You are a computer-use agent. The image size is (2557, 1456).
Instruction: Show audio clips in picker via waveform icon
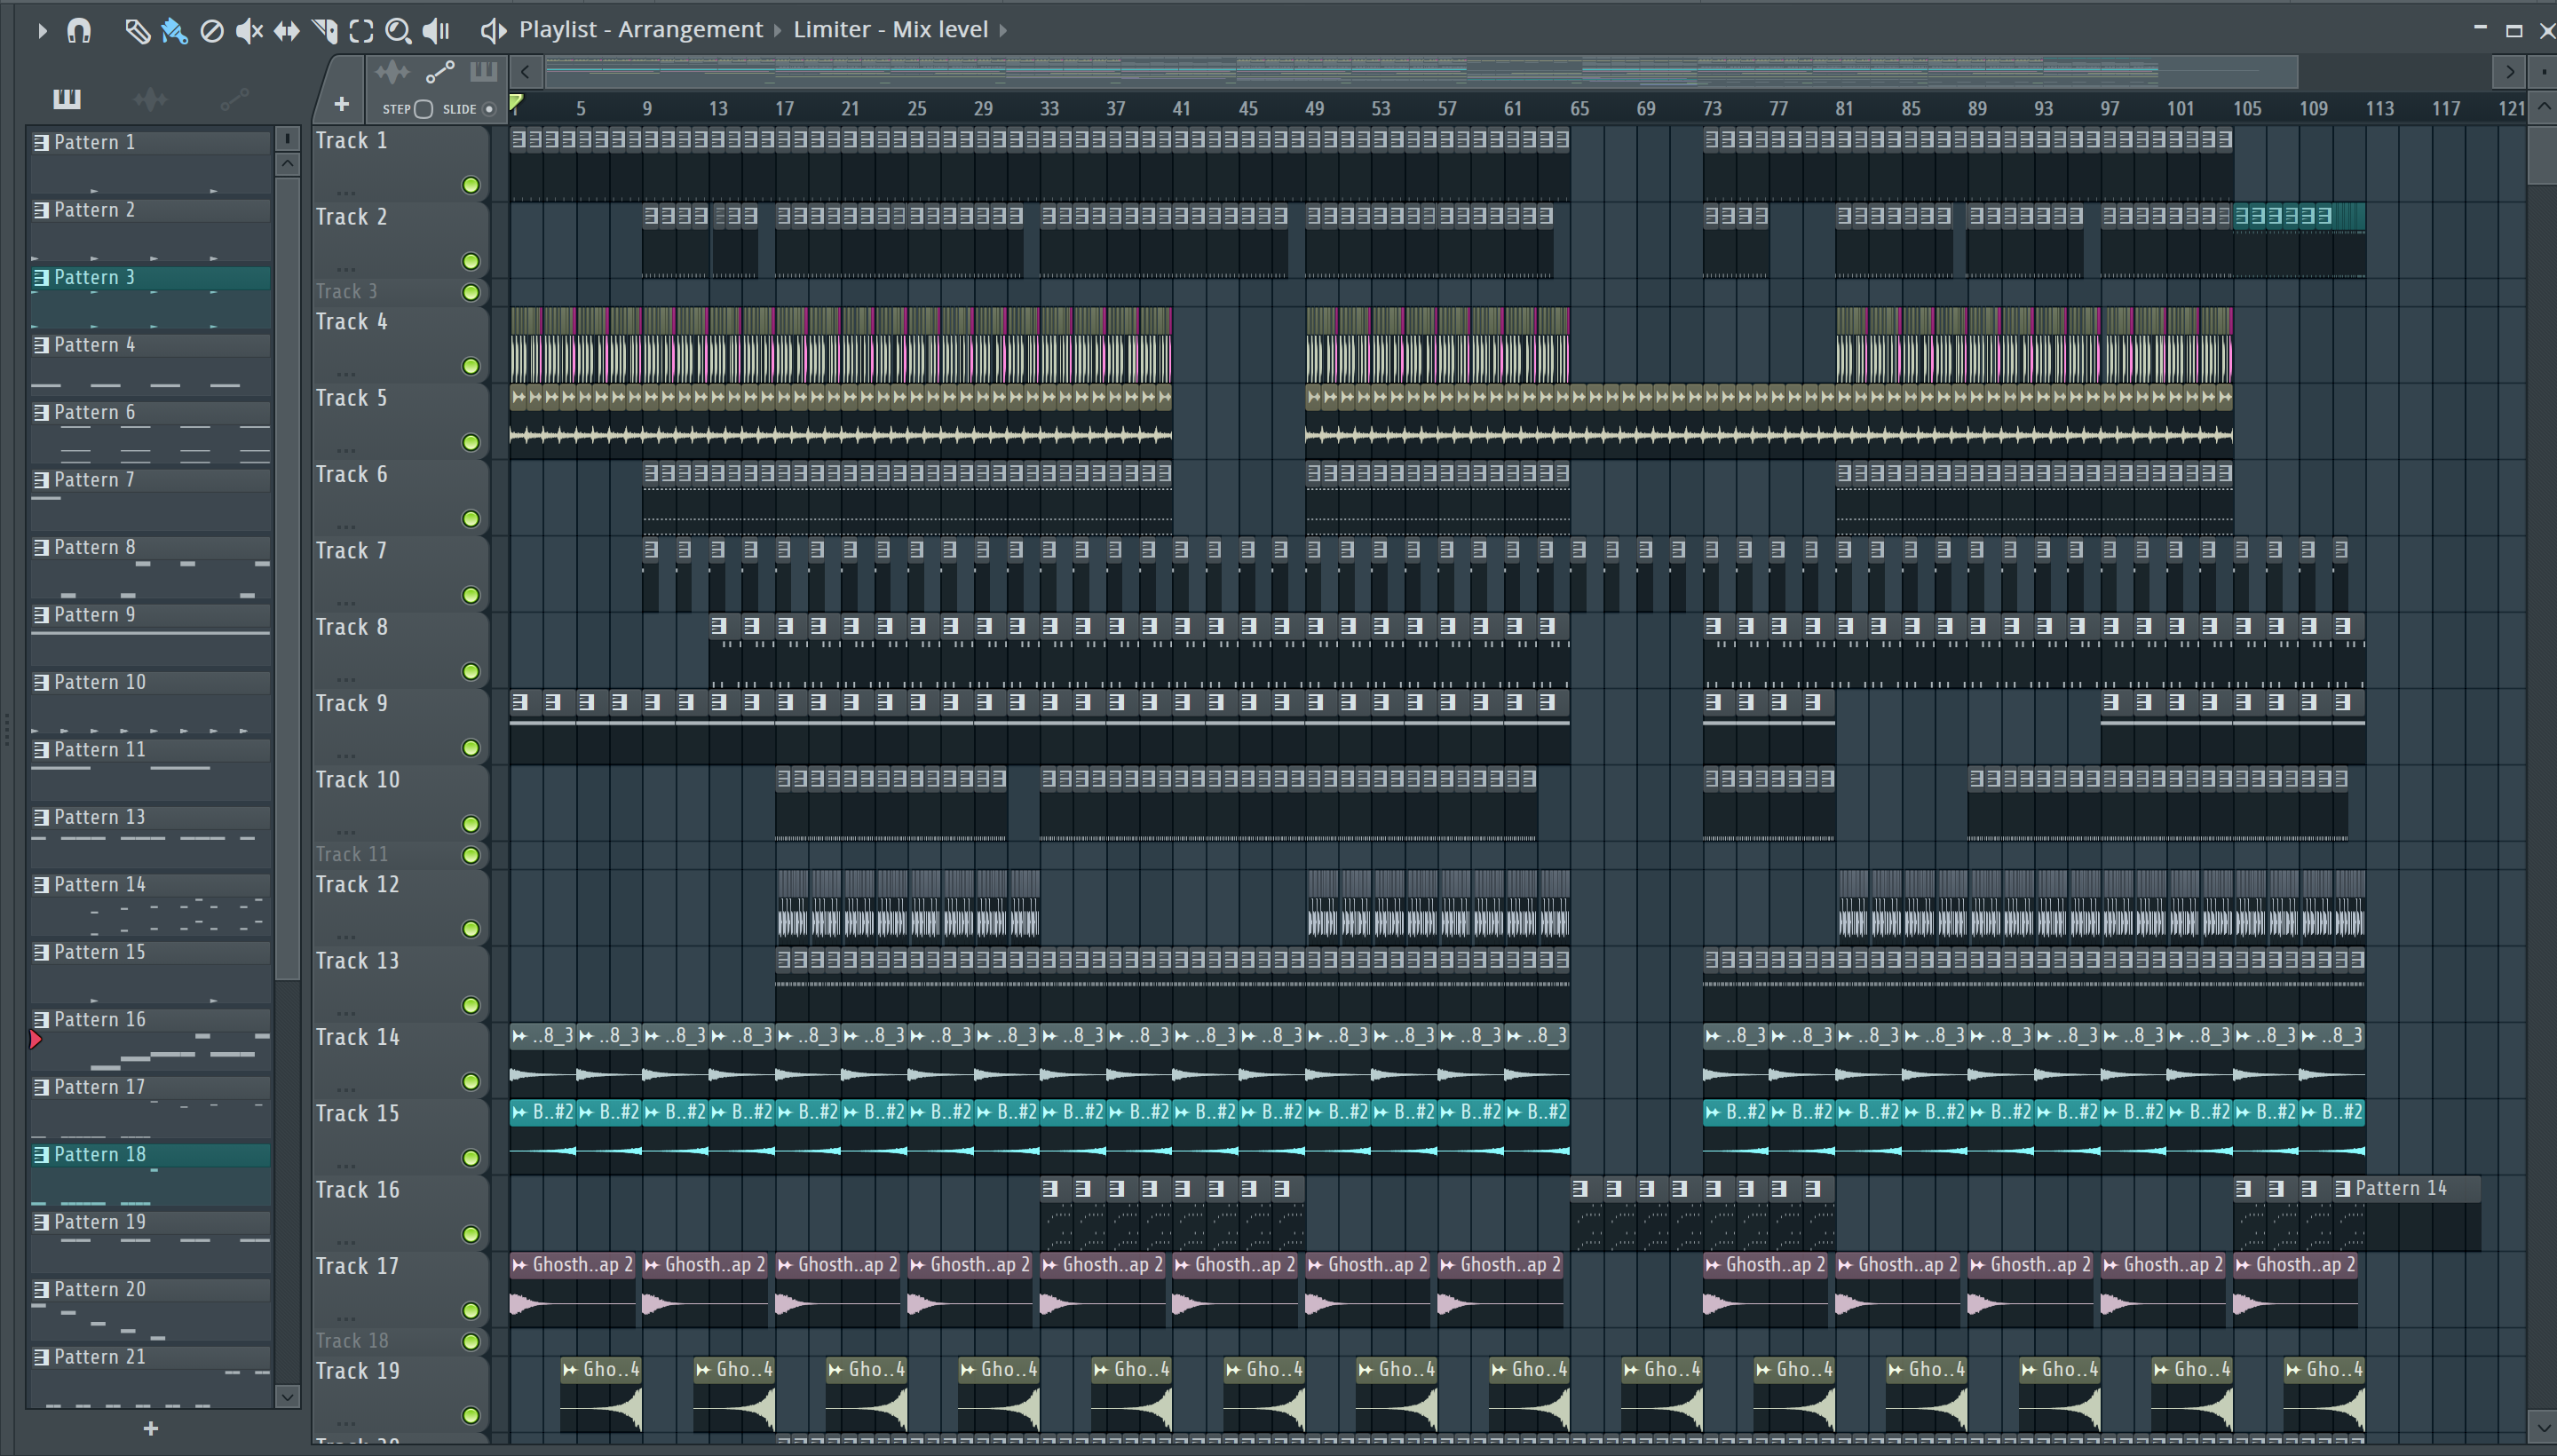[150, 98]
